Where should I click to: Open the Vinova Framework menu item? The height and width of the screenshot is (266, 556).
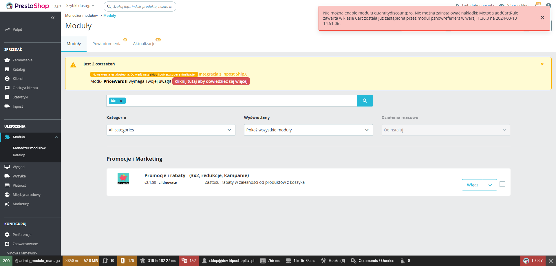tap(22, 253)
